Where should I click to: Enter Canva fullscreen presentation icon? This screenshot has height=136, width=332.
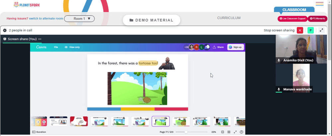[x=235, y=132]
